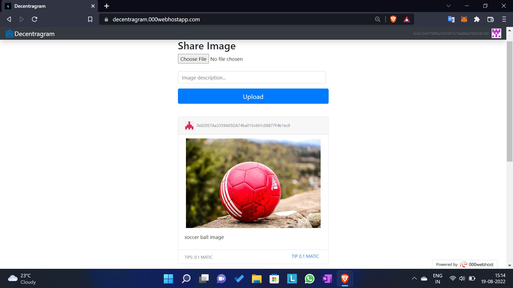Click the page vertical scrollbar thumb
The width and height of the screenshot is (513, 288).
509,101
